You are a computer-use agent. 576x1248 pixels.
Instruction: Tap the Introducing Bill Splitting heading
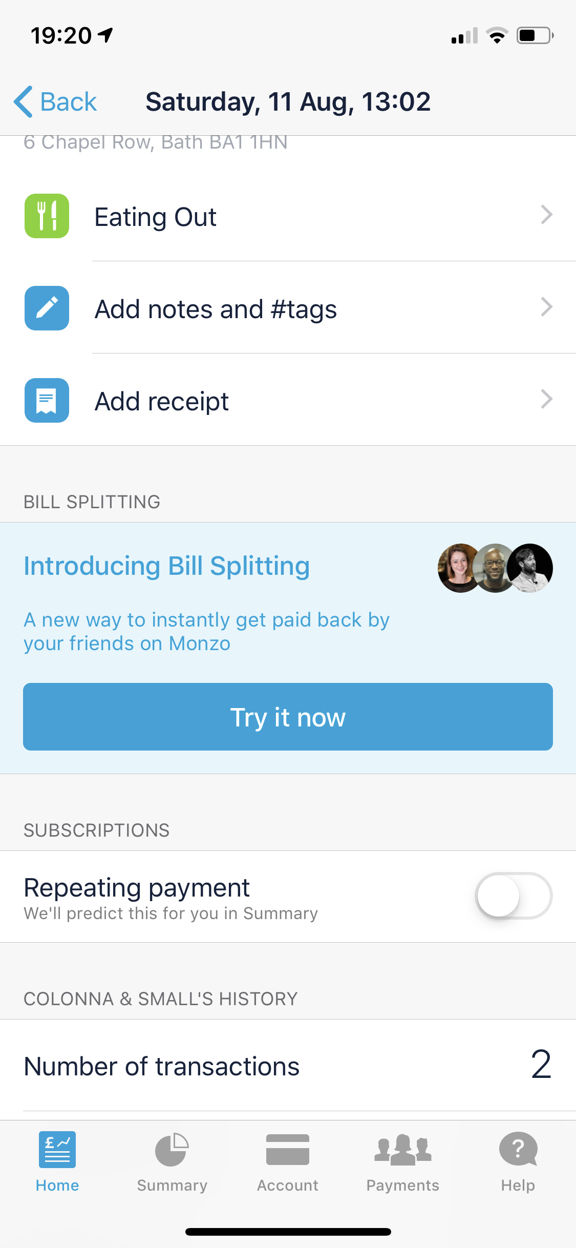167,566
